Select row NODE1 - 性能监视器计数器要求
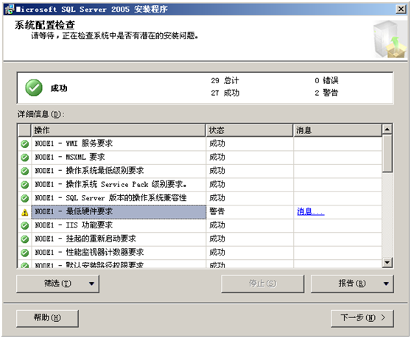 tap(200, 253)
